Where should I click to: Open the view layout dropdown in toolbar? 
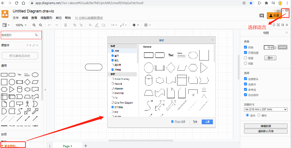point(6,25)
